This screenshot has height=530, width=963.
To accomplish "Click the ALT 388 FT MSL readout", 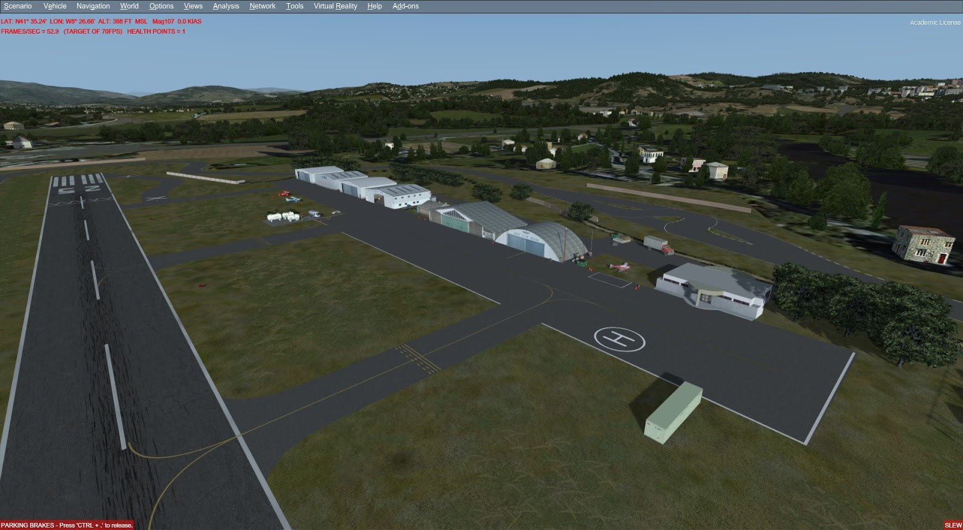I will tap(123, 21).
